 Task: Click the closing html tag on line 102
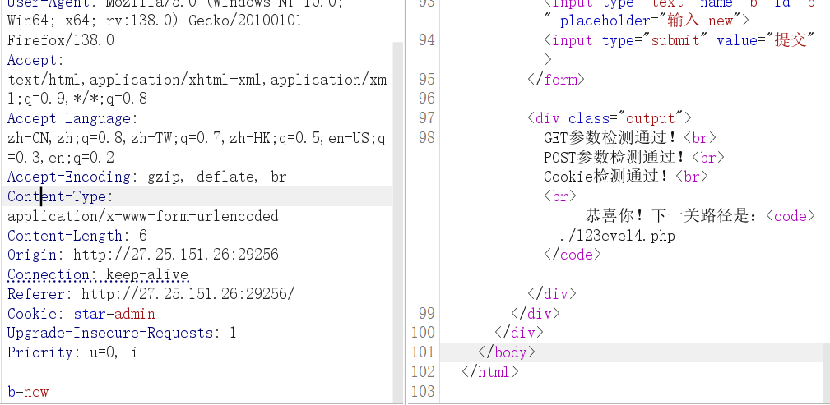coord(490,372)
